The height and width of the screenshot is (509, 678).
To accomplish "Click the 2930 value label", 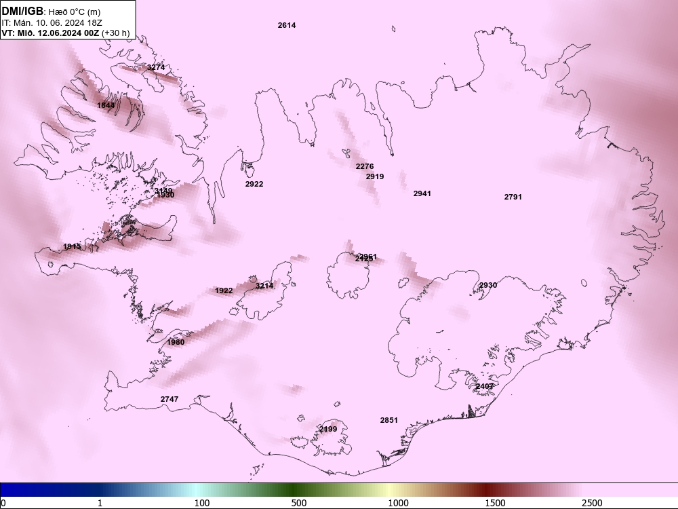I will point(488,285).
